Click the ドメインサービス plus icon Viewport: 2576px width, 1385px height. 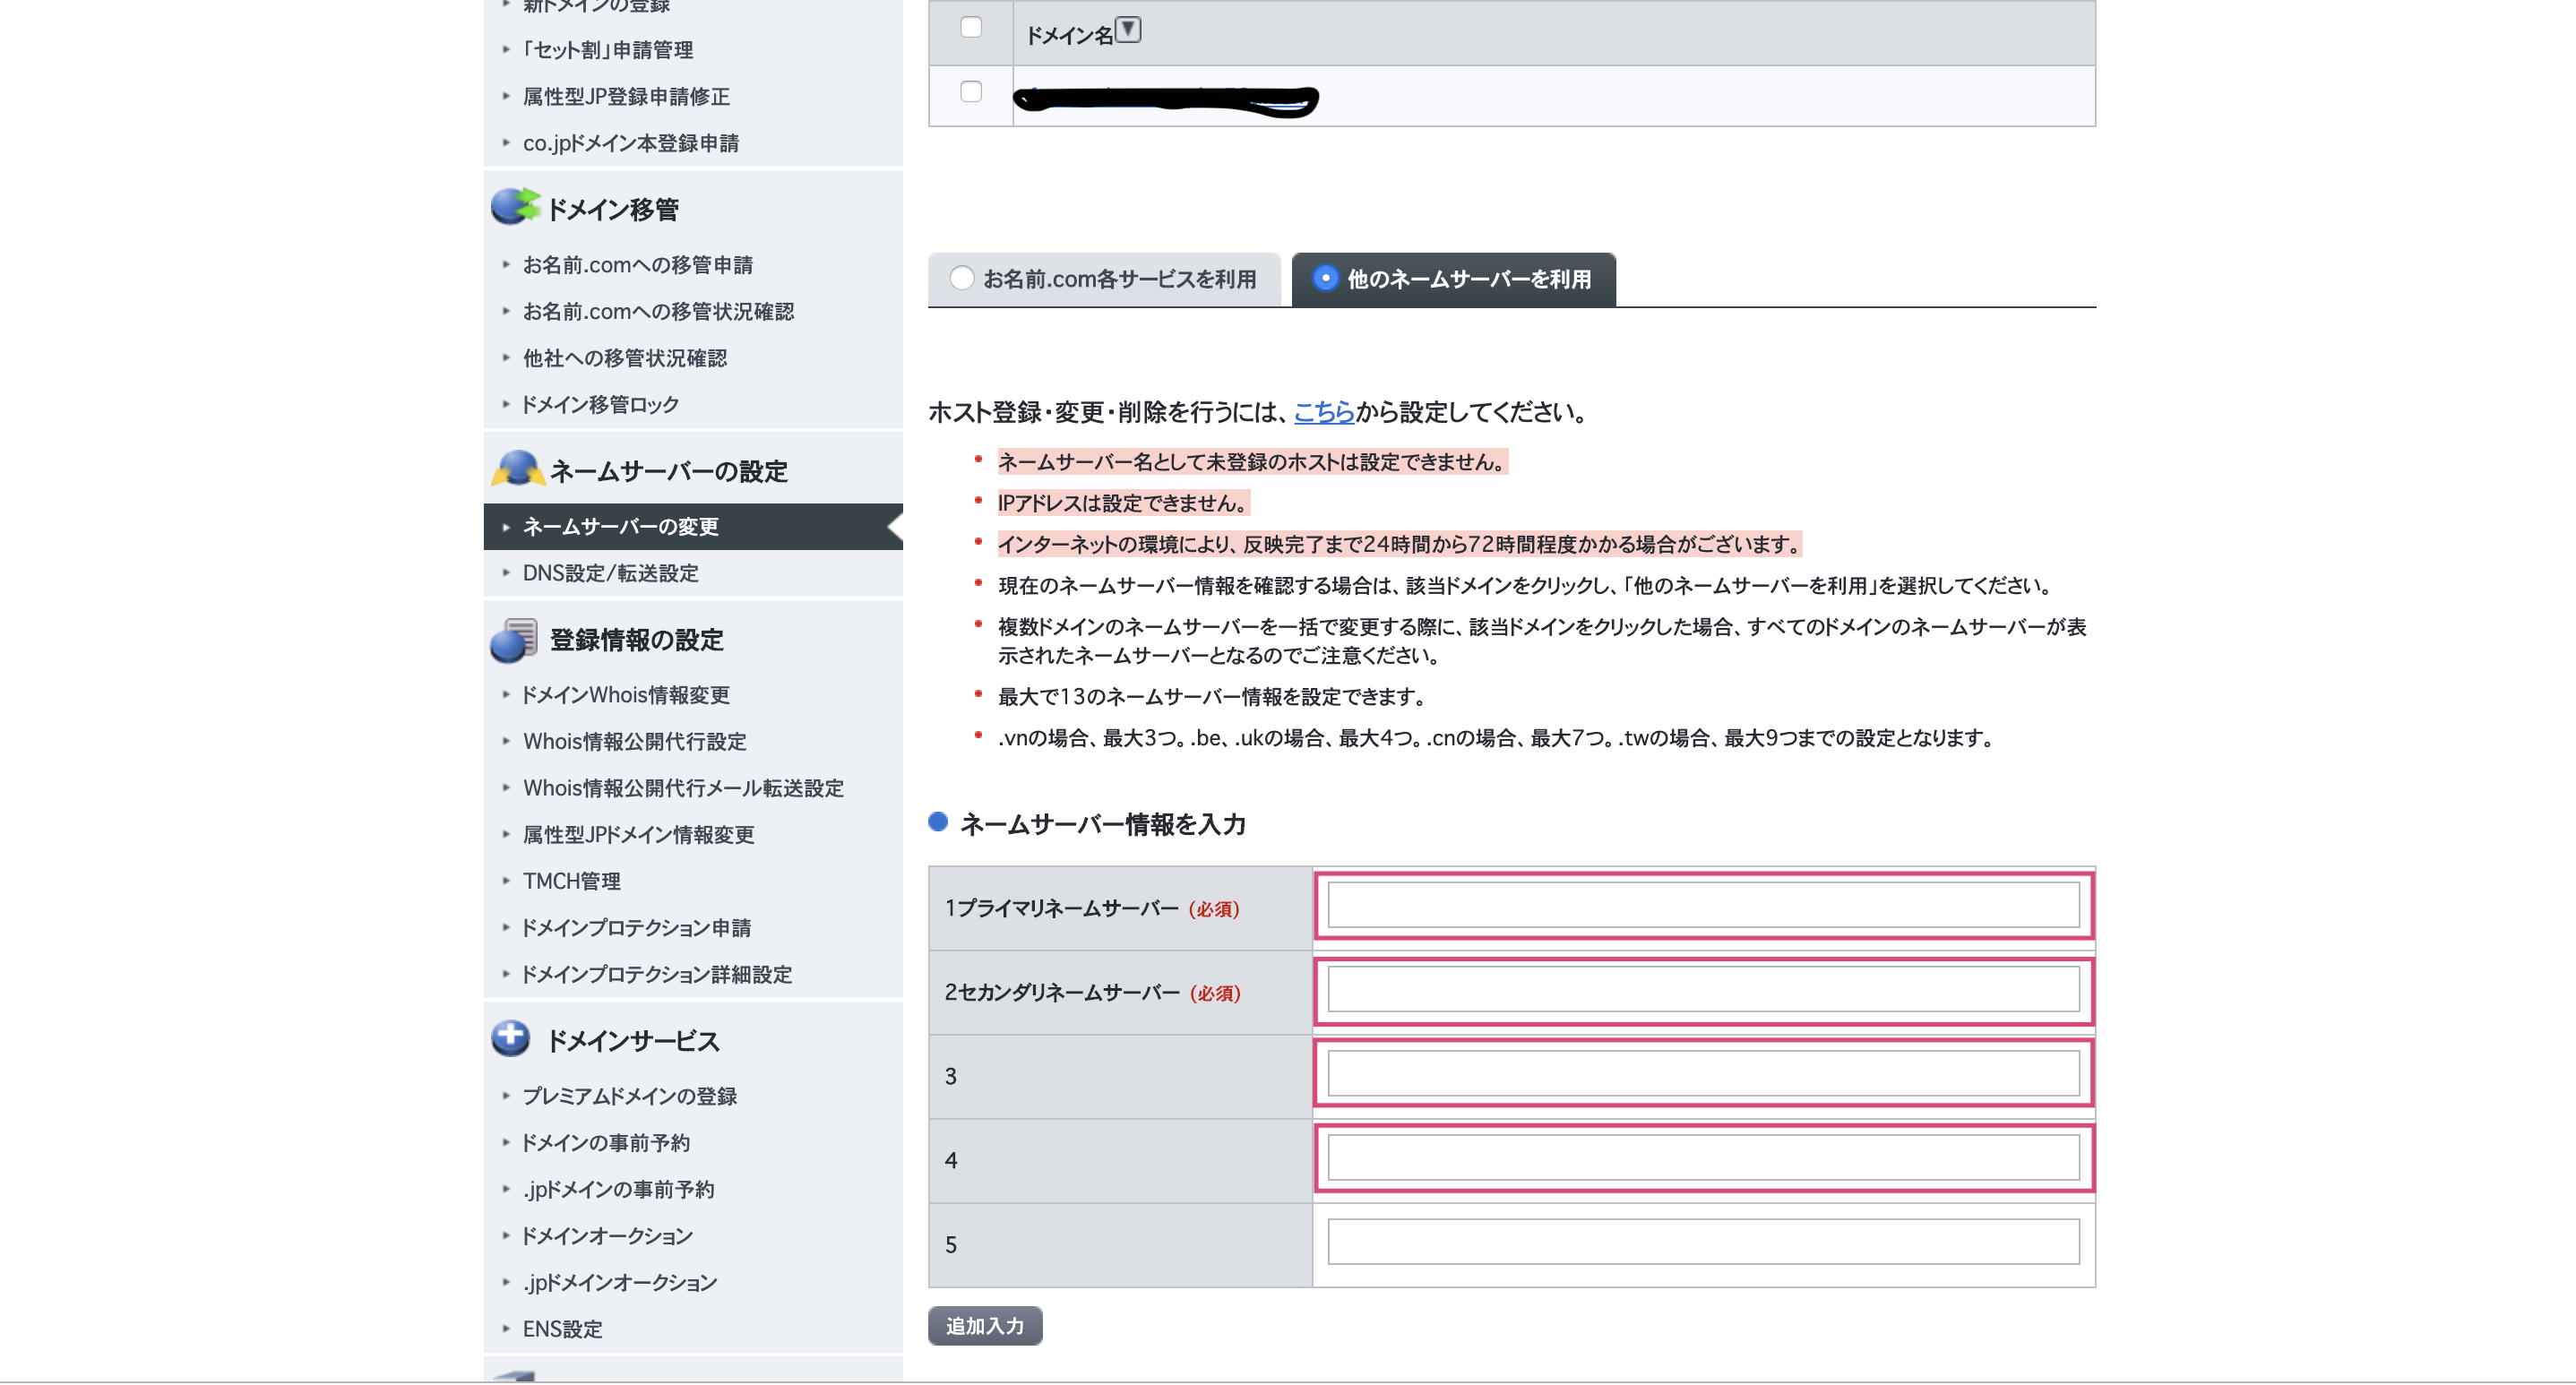pos(511,1039)
